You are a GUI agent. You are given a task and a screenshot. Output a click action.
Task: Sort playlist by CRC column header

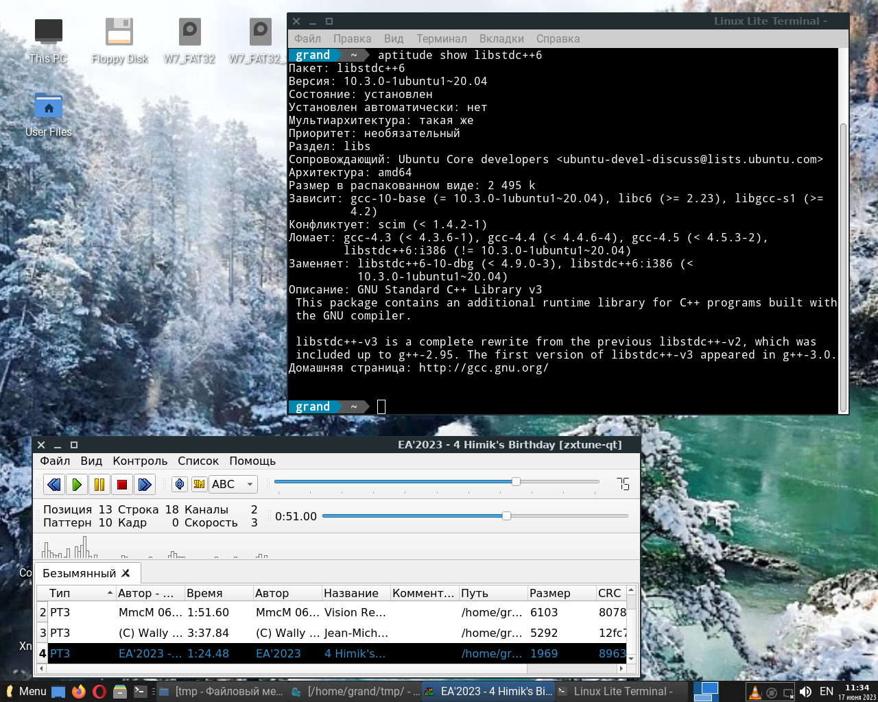point(610,593)
